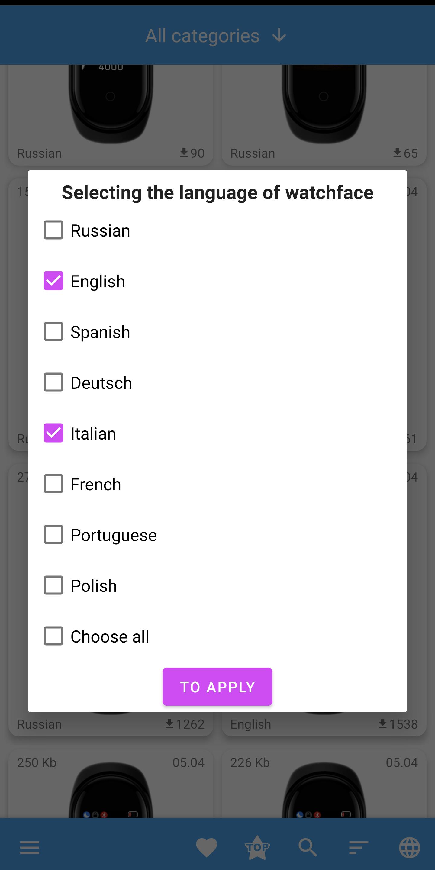Viewport: 435px width, 870px height.
Task: Tap the globe language icon
Action: point(409,848)
